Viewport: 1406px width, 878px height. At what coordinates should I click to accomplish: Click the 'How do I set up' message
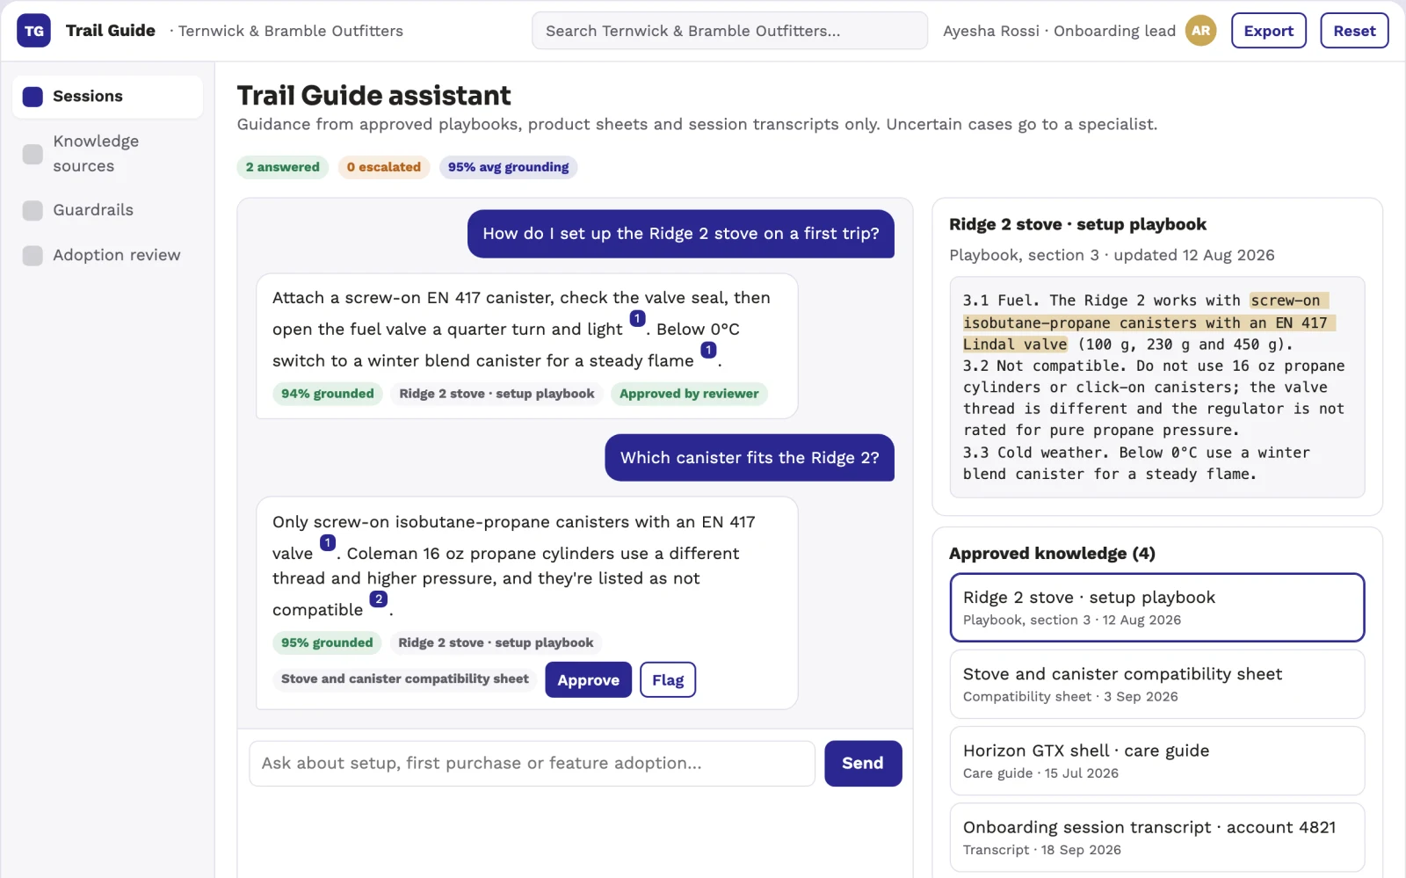coord(681,234)
